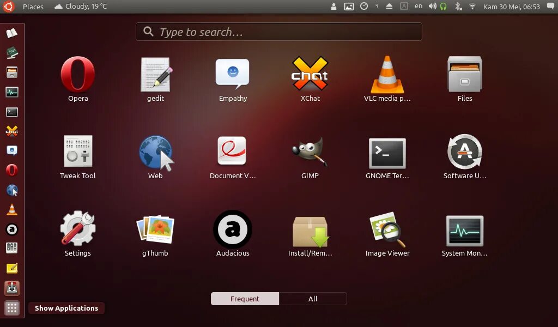Click the Show Applications grid button
558x327 pixels.
12,308
